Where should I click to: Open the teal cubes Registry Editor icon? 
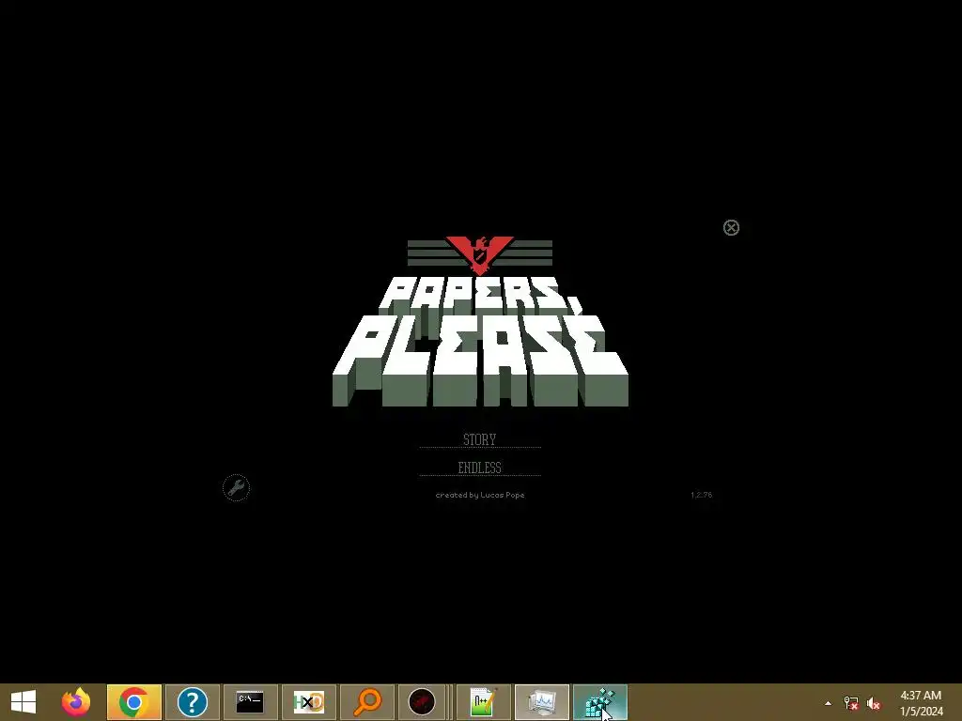tap(600, 702)
